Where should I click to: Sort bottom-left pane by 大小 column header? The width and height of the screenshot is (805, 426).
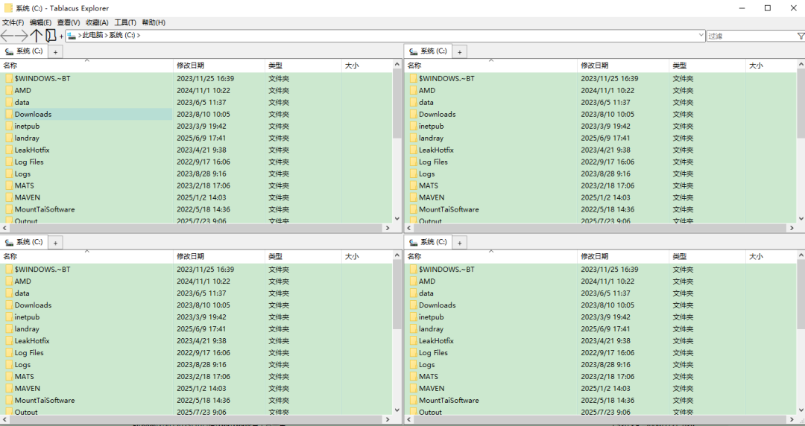367,257
